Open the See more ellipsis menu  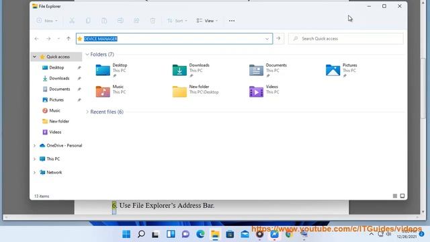point(232,21)
